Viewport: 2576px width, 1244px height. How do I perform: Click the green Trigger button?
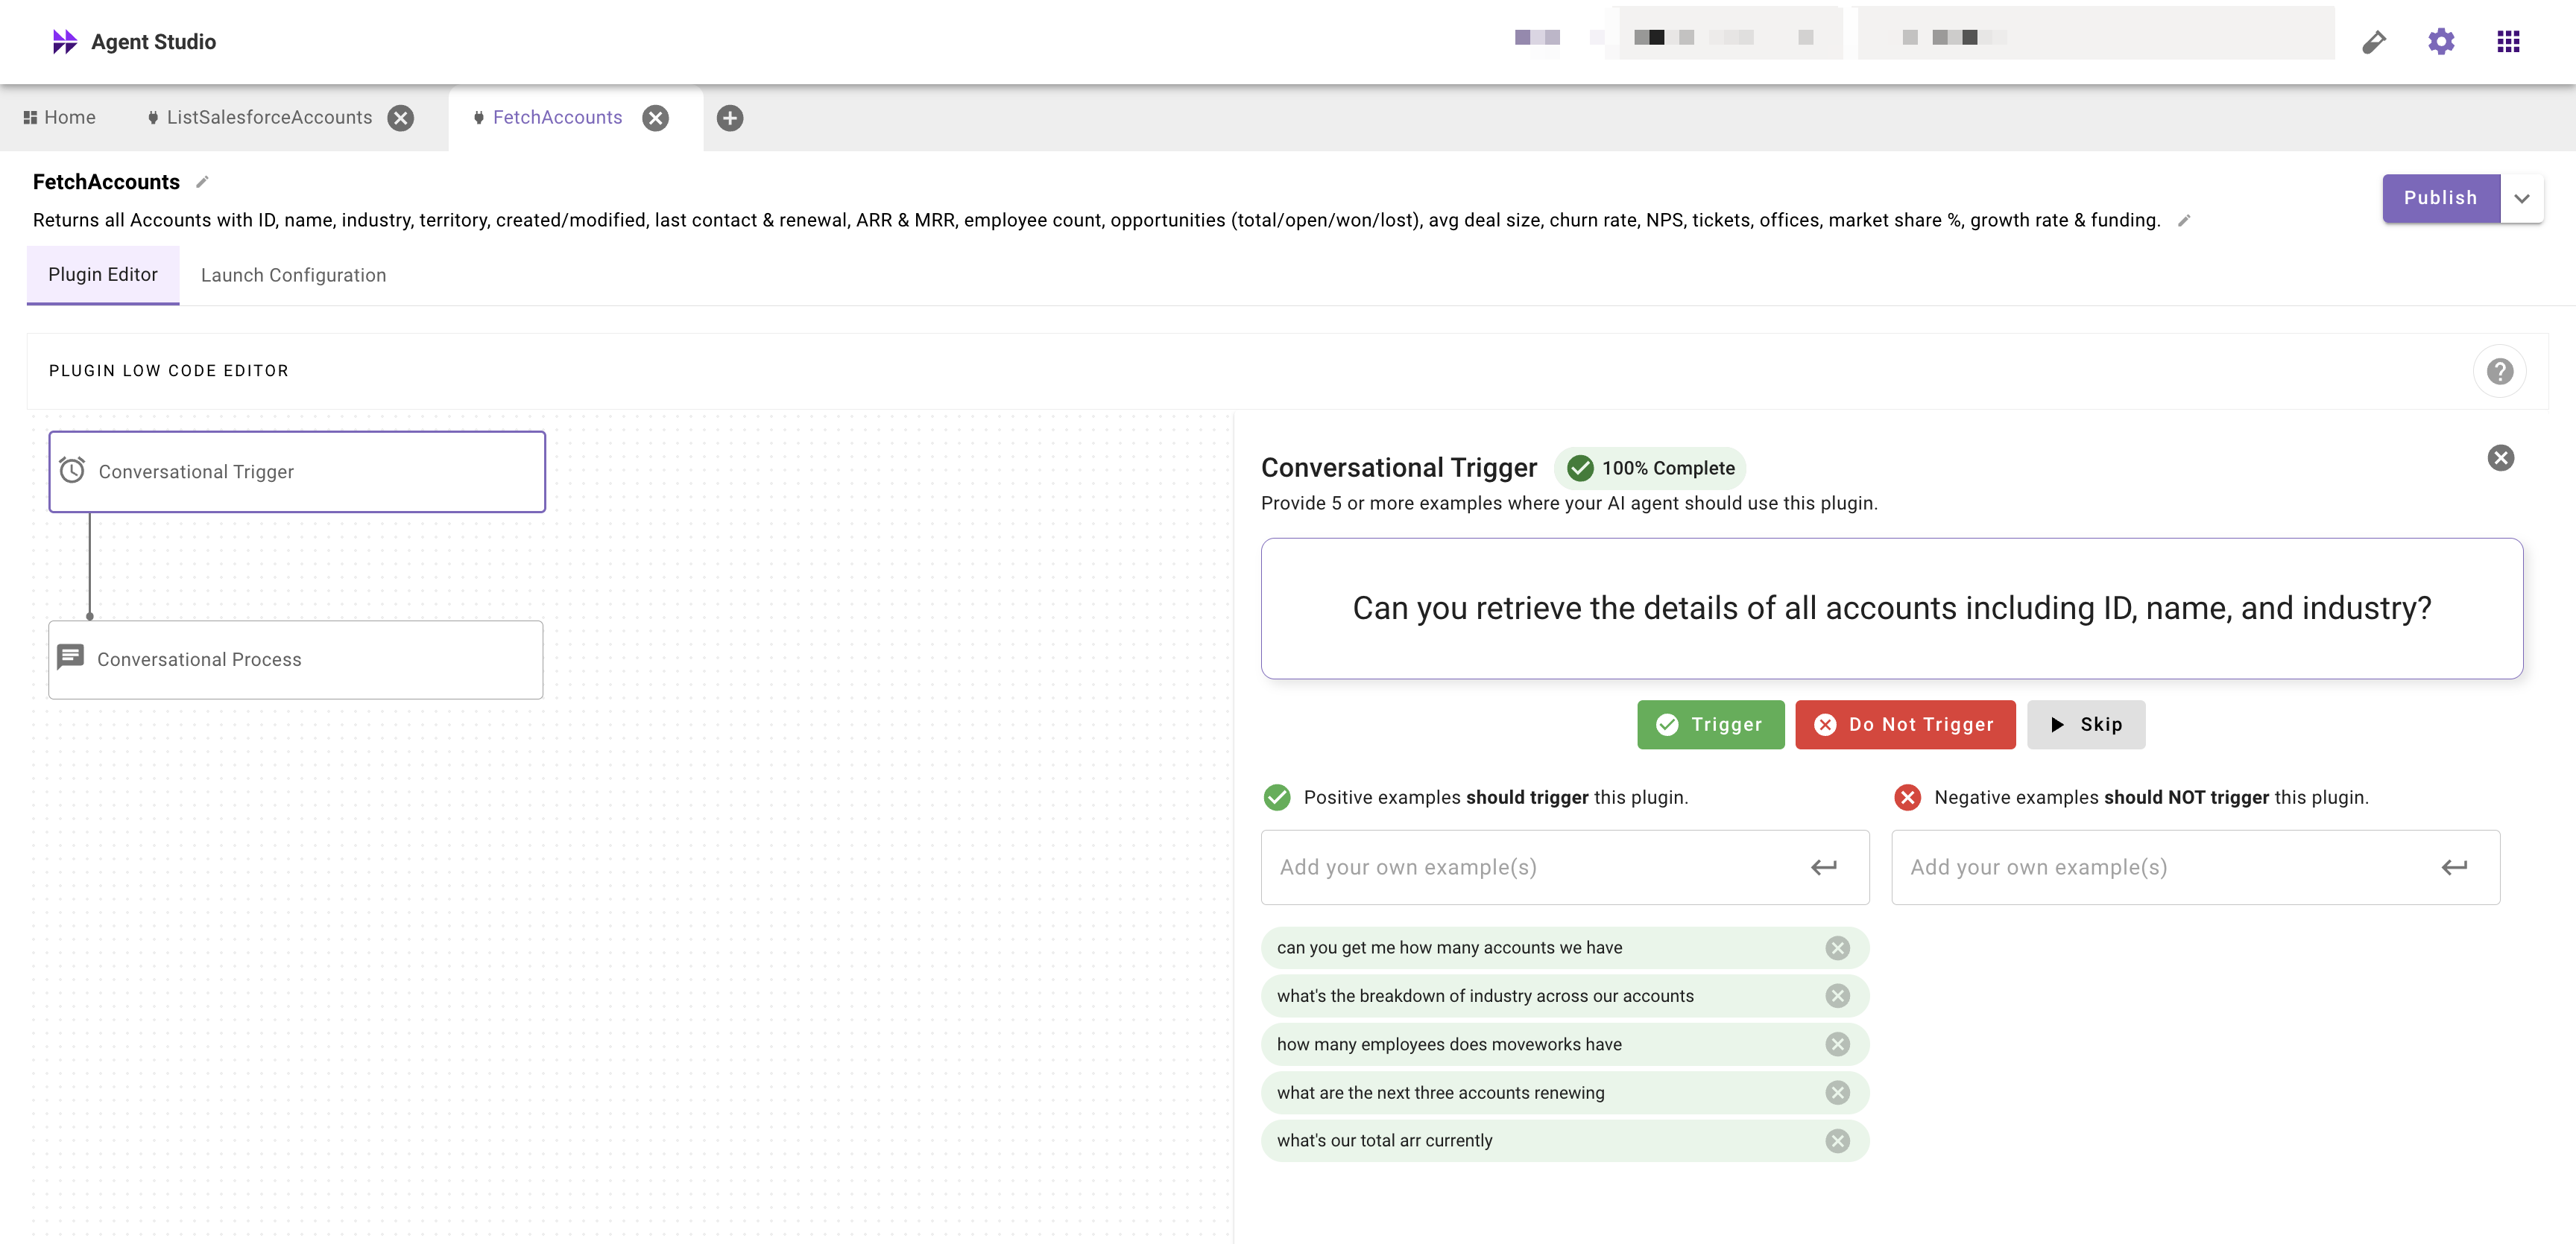pos(1710,724)
